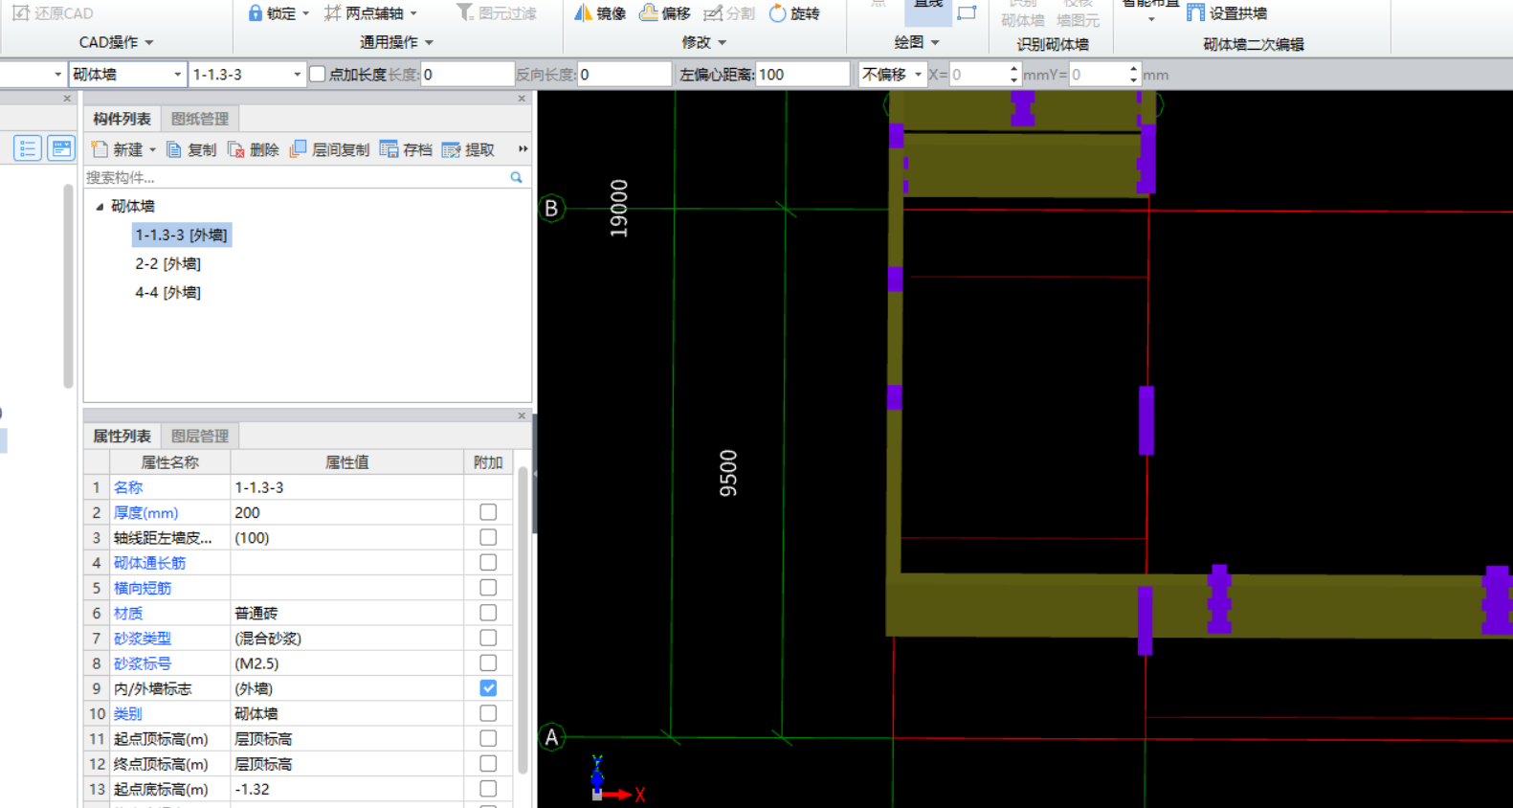Click the 设置拱墙 icon
Screen dimensions: 1513x808
click(1195, 13)
